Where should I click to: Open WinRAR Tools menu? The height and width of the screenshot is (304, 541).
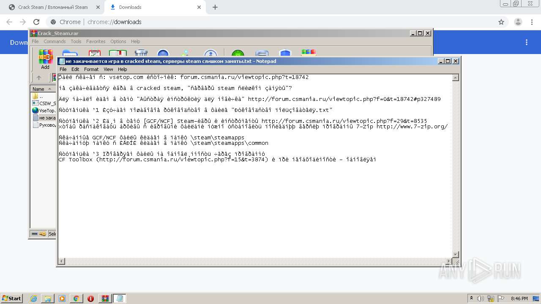pyautogui.click(x=76, y=41)
